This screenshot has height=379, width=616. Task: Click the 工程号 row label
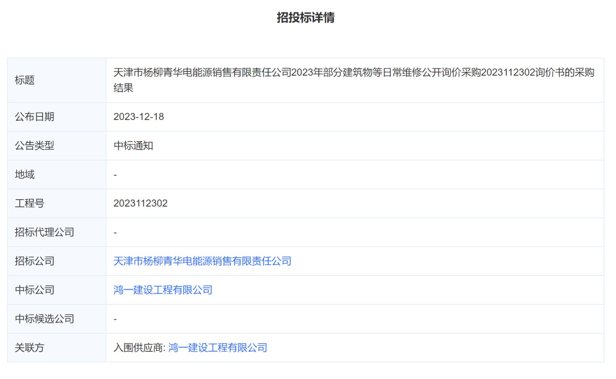(29, 203)
